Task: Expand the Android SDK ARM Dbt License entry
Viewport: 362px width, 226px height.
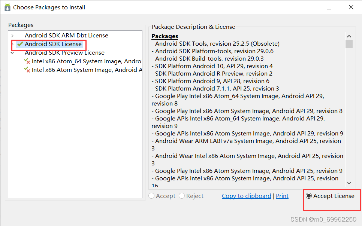Action: pyautogui.click(x=12, y=36)
